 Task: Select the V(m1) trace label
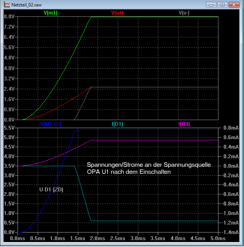click(x=51, y=13)
